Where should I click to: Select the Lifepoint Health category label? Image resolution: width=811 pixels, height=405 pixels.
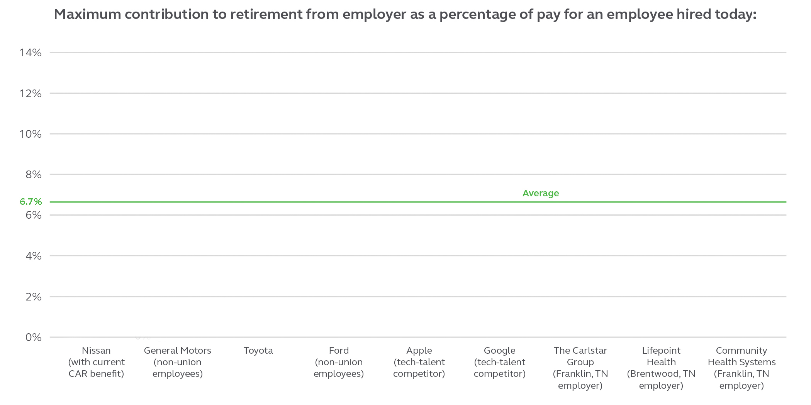coord(661,368)
